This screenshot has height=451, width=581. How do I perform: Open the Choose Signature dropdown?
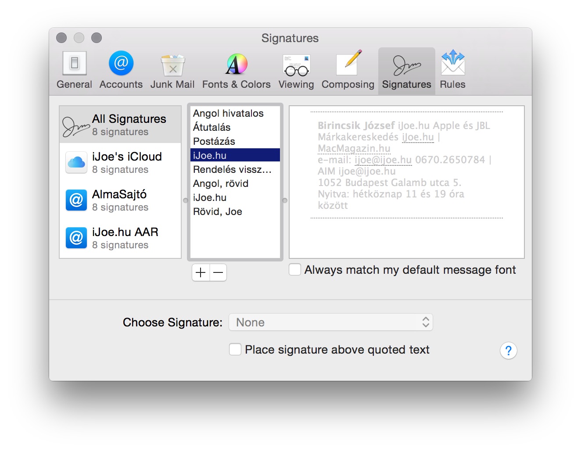pyautogui.click(x=331, y=322)
